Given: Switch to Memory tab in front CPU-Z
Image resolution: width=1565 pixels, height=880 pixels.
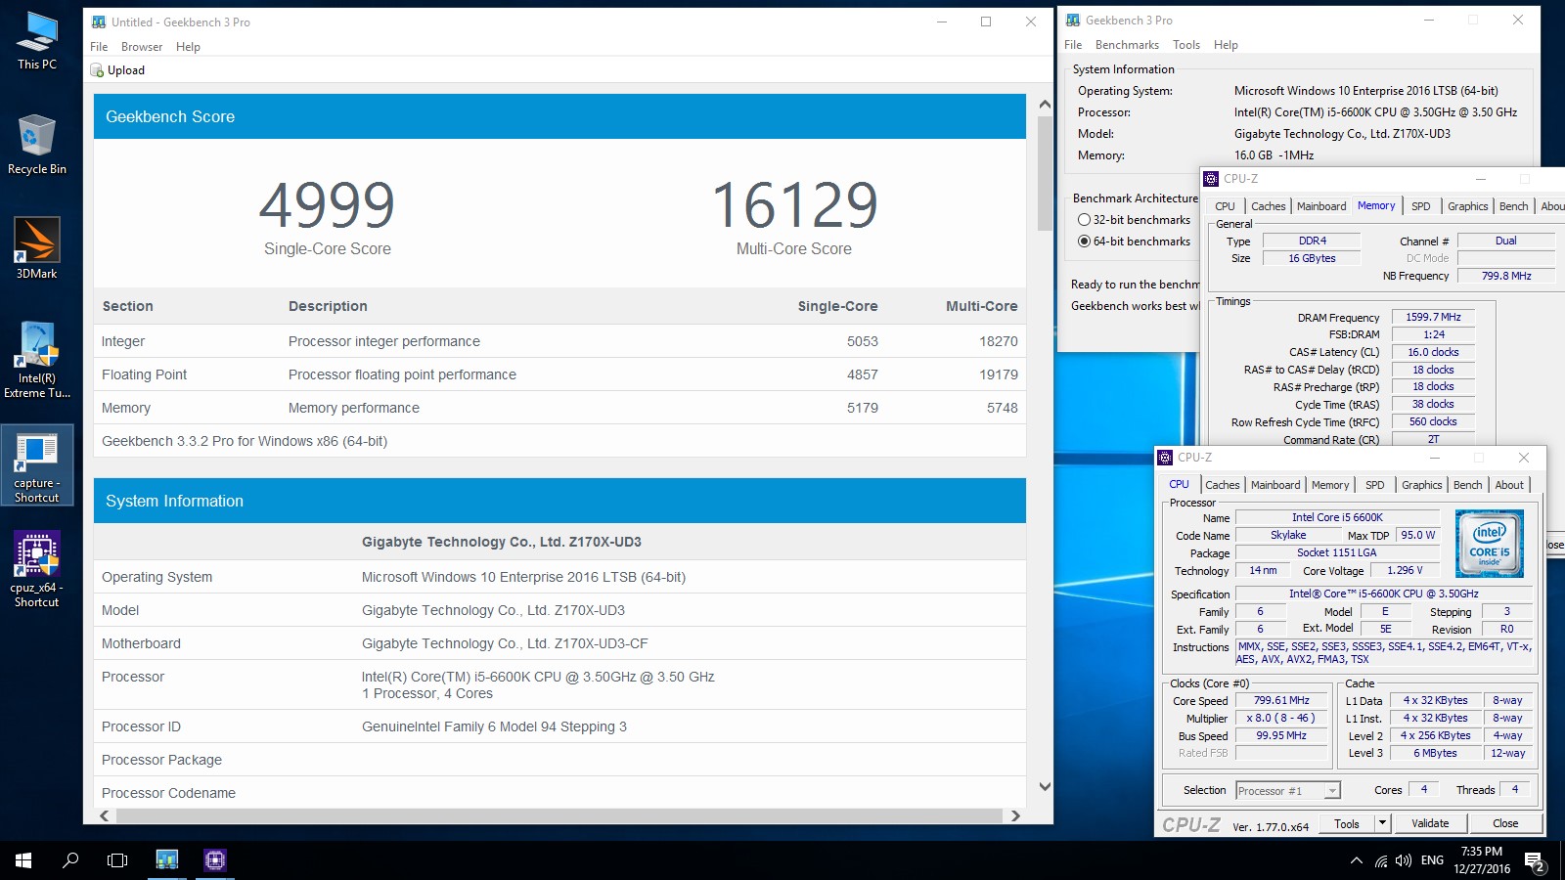Looking at the screenshot, I should tap(1330, 485).
